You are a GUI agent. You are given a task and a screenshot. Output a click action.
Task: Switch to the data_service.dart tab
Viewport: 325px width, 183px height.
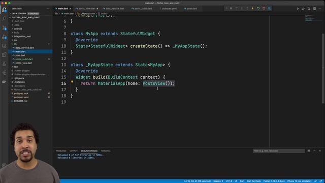(x=115, y=9)
